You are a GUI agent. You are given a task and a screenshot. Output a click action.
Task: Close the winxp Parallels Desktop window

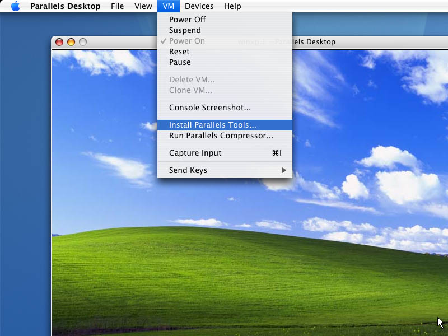point(60,42)
